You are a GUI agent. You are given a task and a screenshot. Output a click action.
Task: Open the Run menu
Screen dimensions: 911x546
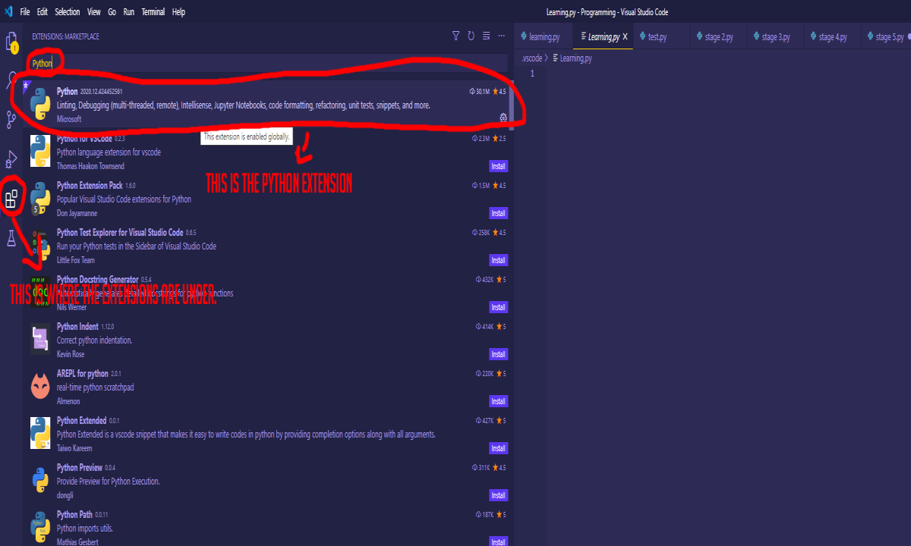[129, 12]
